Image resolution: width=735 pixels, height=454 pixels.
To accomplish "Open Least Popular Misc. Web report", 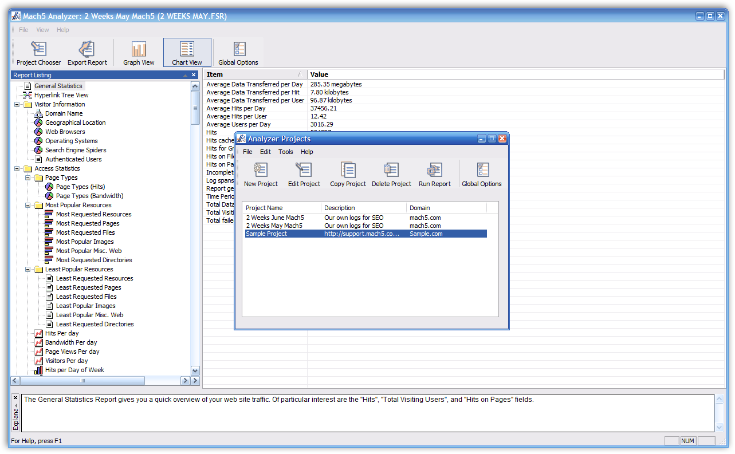I will tap(89, 315).
